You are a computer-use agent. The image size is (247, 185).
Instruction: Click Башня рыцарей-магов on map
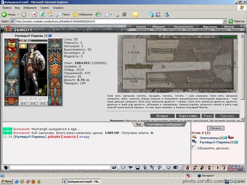(162, 51)
